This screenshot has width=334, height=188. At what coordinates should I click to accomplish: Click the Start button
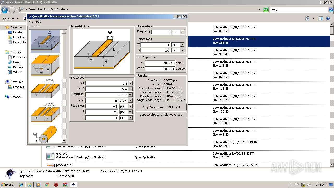point(7,185)
